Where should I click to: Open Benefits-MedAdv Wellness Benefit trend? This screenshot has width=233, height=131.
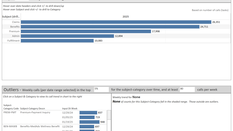40,126
